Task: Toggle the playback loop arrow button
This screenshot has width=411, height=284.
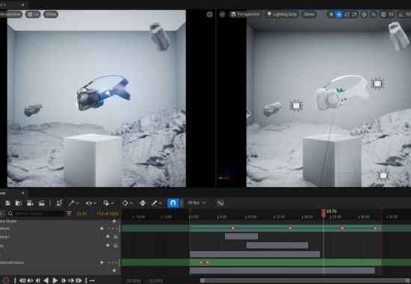Action: click(x=92, y=280)
